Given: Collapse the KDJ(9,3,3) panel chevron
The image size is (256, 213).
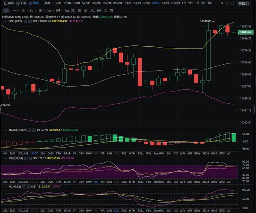Looking at the screenshot, I should click(5, 187).
